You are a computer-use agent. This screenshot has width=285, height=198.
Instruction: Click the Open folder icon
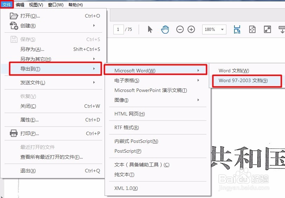(14, 16)
